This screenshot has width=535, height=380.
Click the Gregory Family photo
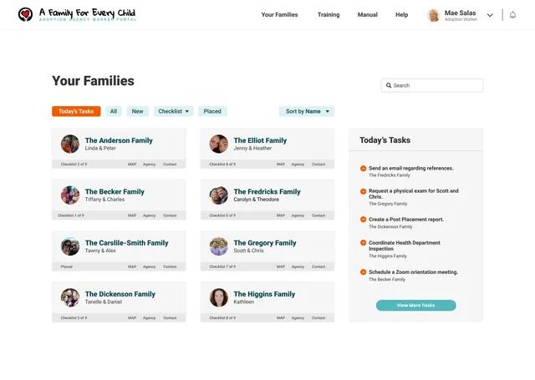pyautogui.click(x=219, y=246)
